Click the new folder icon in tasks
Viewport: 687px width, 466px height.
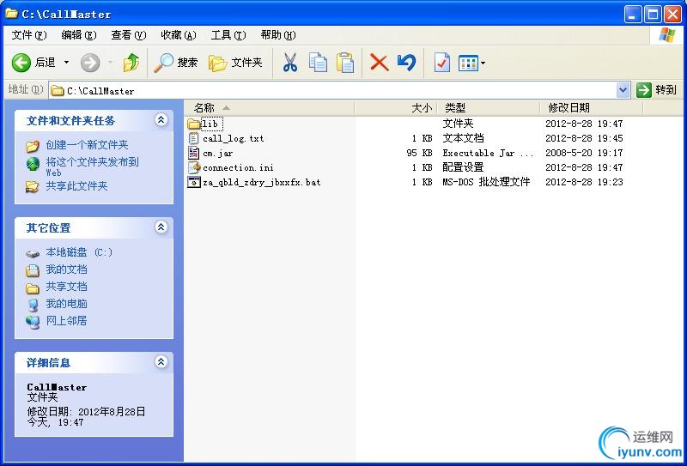pyautogui.click(x=33, y=146)
